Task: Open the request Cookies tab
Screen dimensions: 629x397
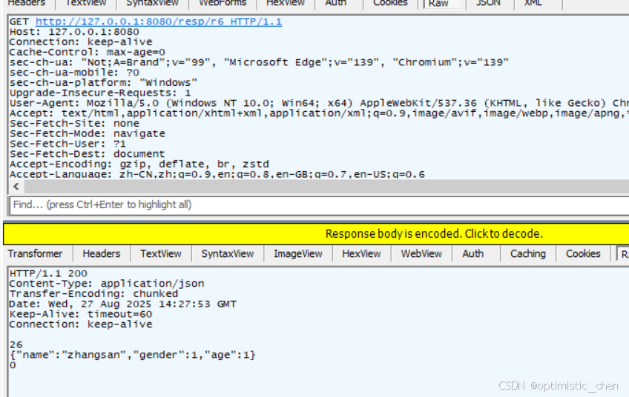Action: click(x=390, y=3)
